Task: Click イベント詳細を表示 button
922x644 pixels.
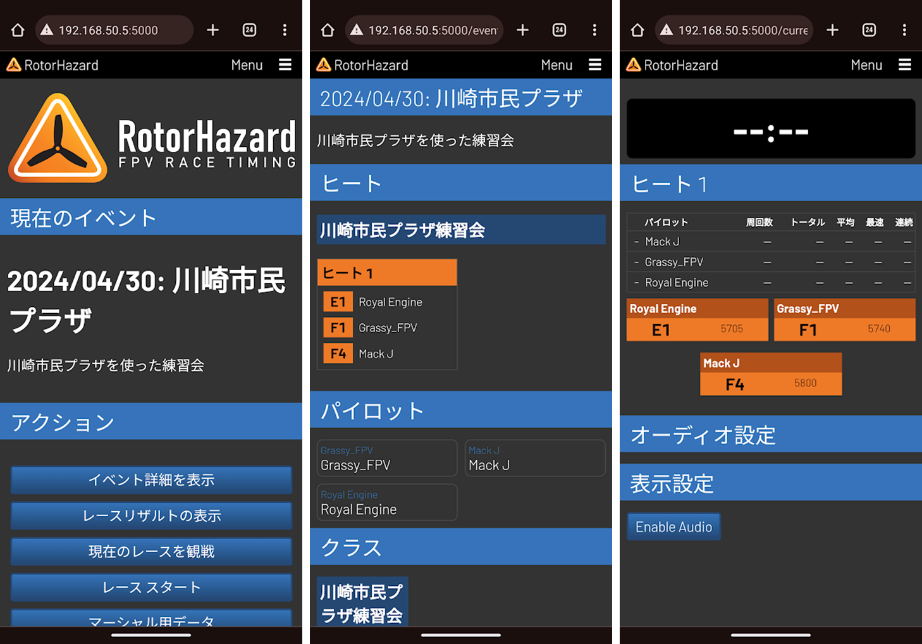Action: [x=151, y=480]
